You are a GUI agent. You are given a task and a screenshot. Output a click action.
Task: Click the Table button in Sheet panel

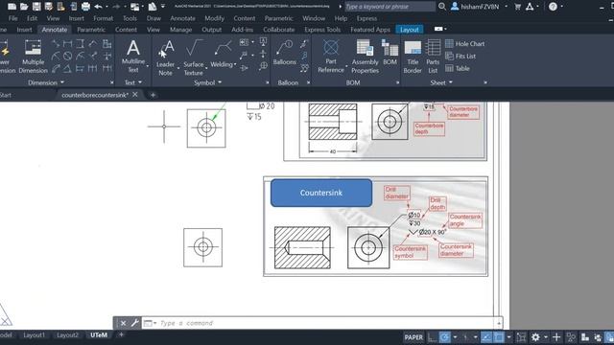pyautogui.click(x=458, y=68)
